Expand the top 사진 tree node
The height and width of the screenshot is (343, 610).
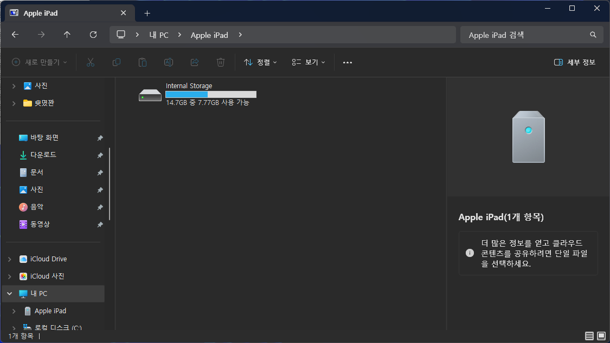pos(14,85)
